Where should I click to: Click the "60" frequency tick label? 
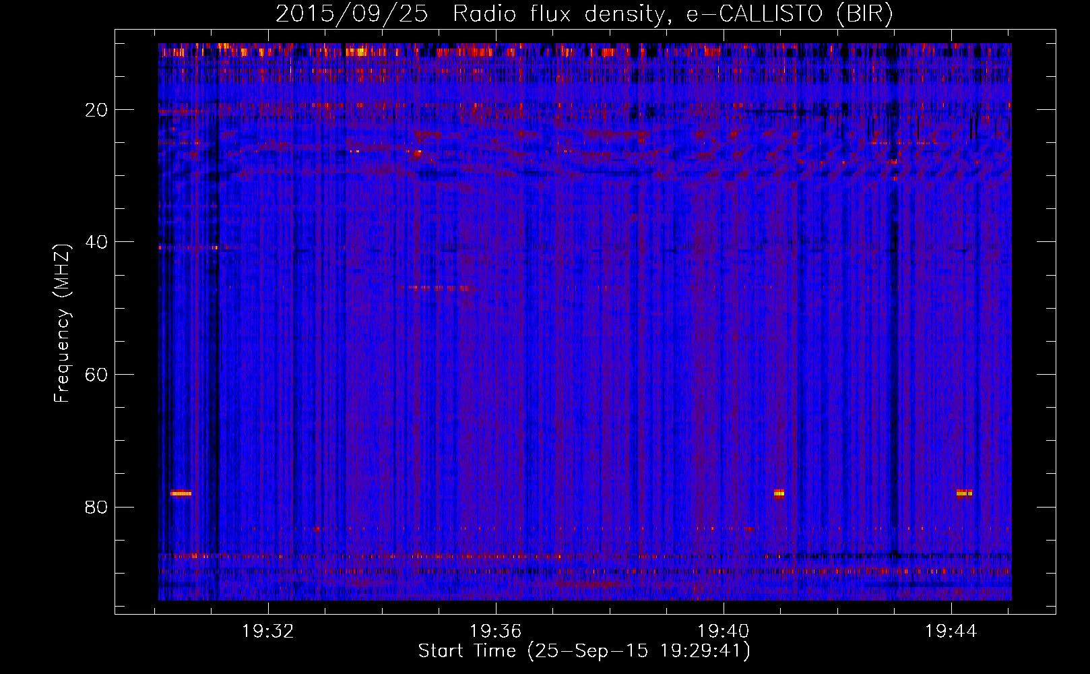(97, 375)
